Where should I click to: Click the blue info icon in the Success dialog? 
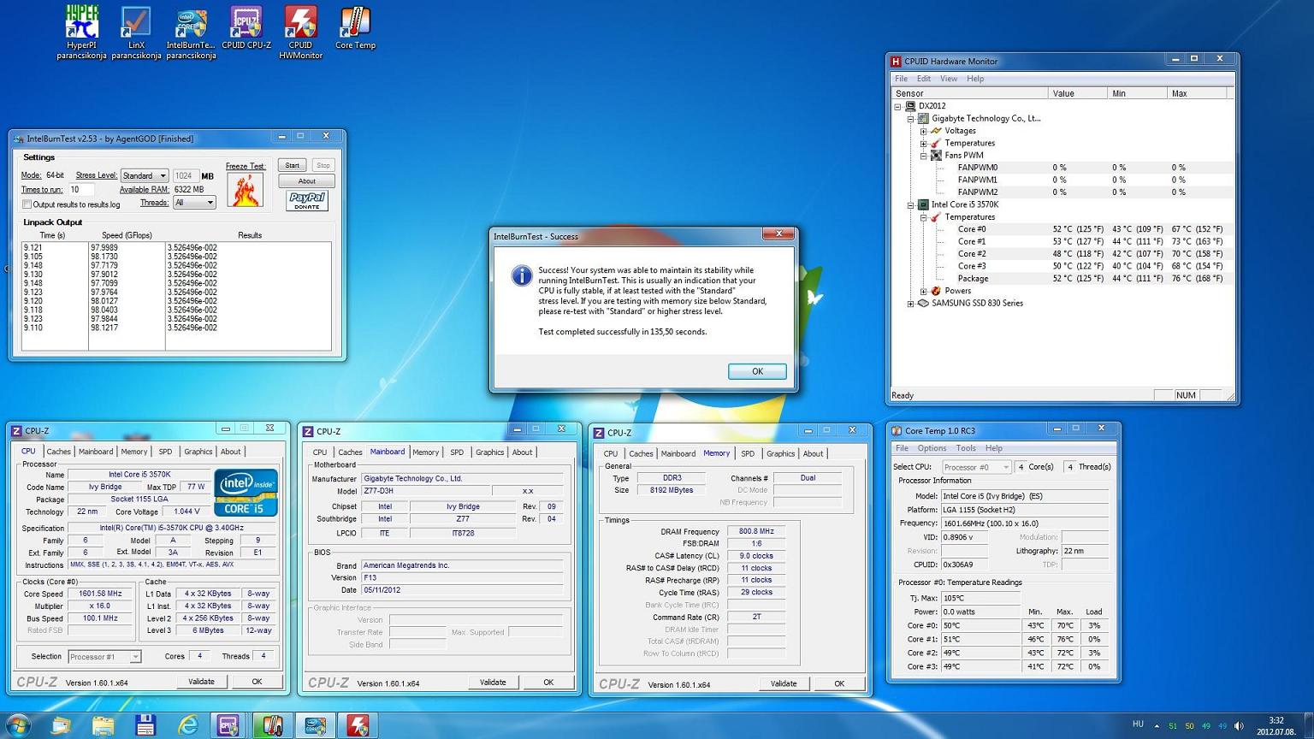pyautogui.click(x=521, y=275)
